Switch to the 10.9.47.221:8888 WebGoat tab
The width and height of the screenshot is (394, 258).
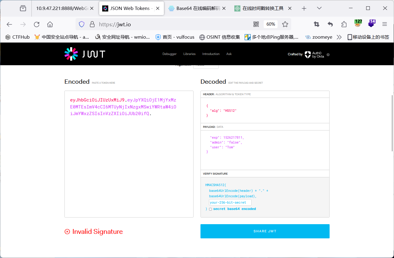click(x=62, y=8)
